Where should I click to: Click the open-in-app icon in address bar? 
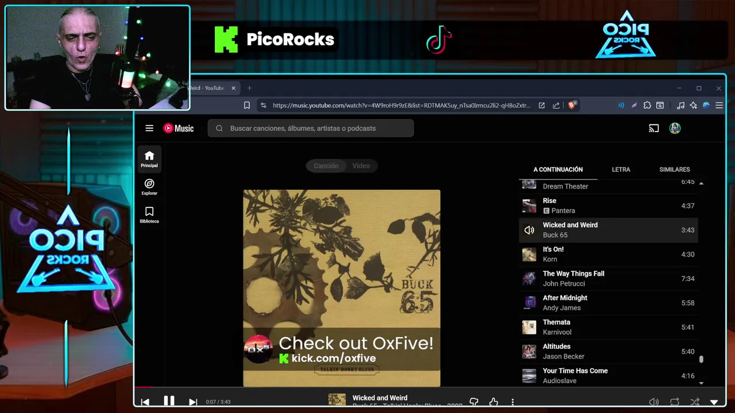click(541, 106)
